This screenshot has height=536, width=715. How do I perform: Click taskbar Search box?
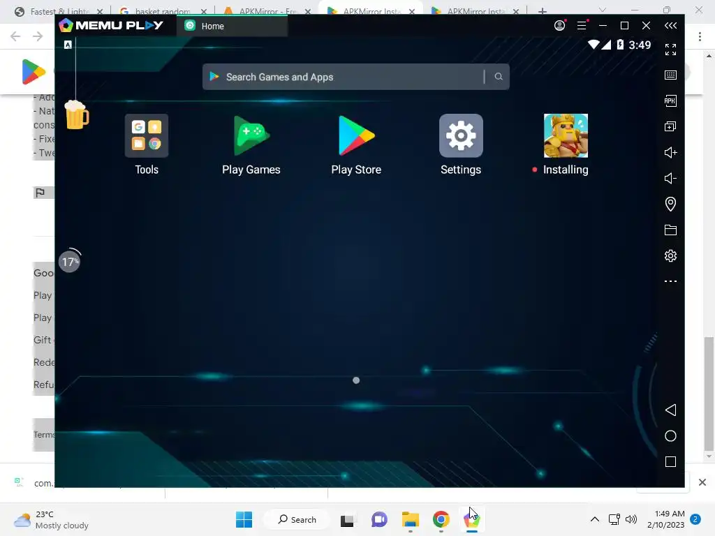297,519
